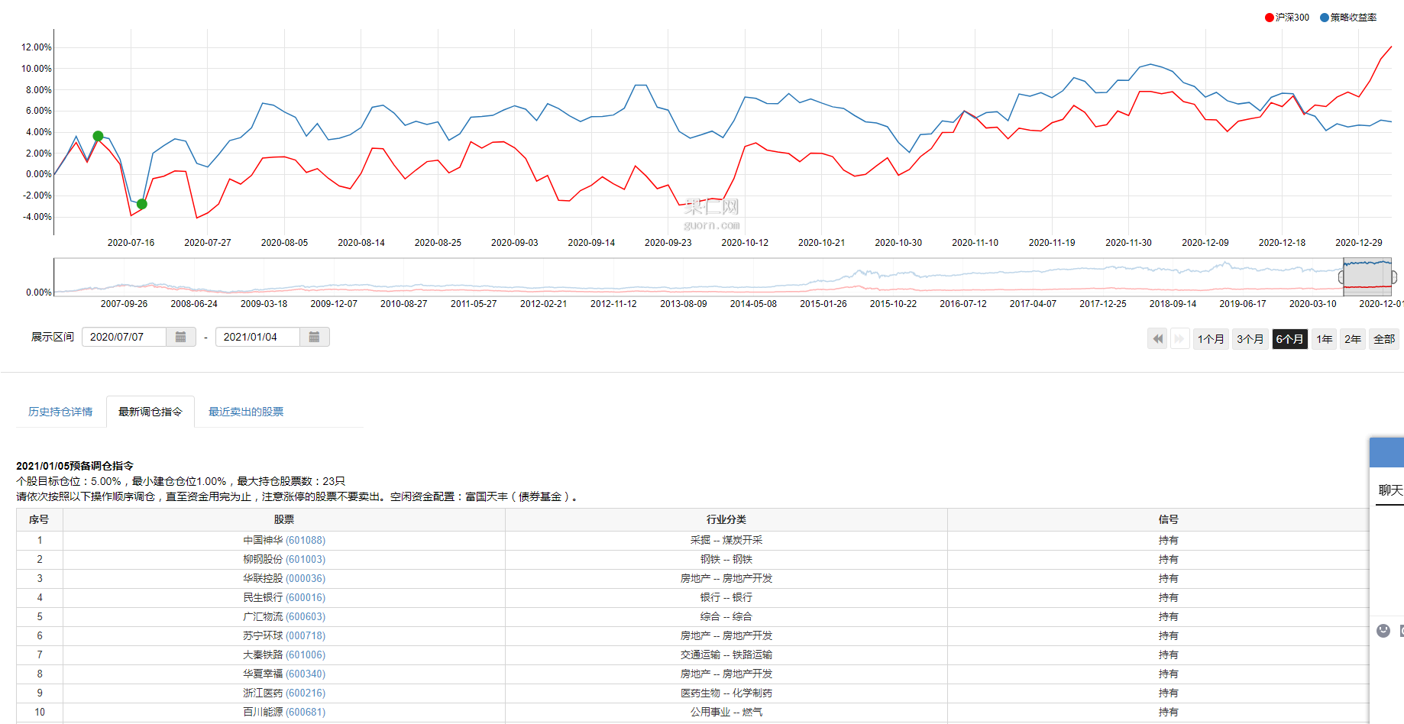Toggle the 策略收益率 blue legend marker
The image size is (1404, 724).
pyautogui.click(x=1325, y=18)
